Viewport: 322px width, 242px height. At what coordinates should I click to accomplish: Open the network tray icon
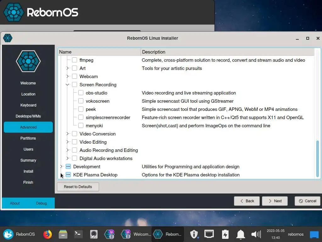[x=209, y=234]
